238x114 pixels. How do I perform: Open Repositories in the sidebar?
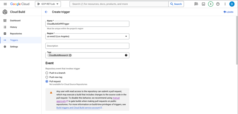21,33
